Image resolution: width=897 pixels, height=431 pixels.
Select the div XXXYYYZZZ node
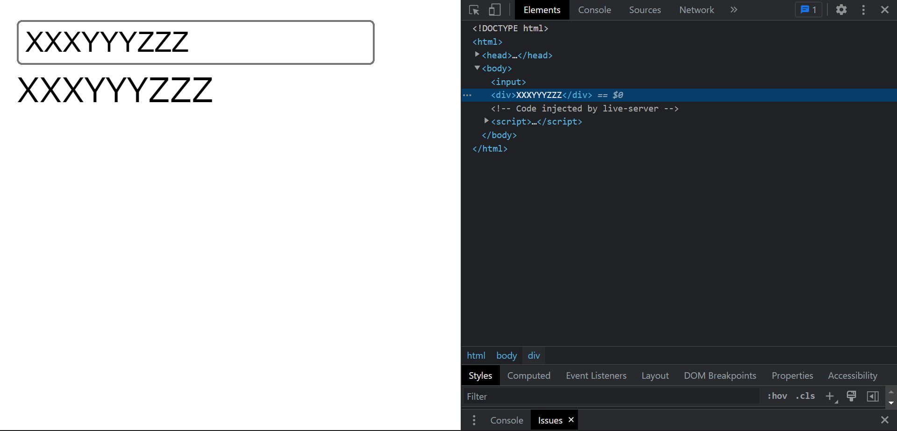(541, 95)
